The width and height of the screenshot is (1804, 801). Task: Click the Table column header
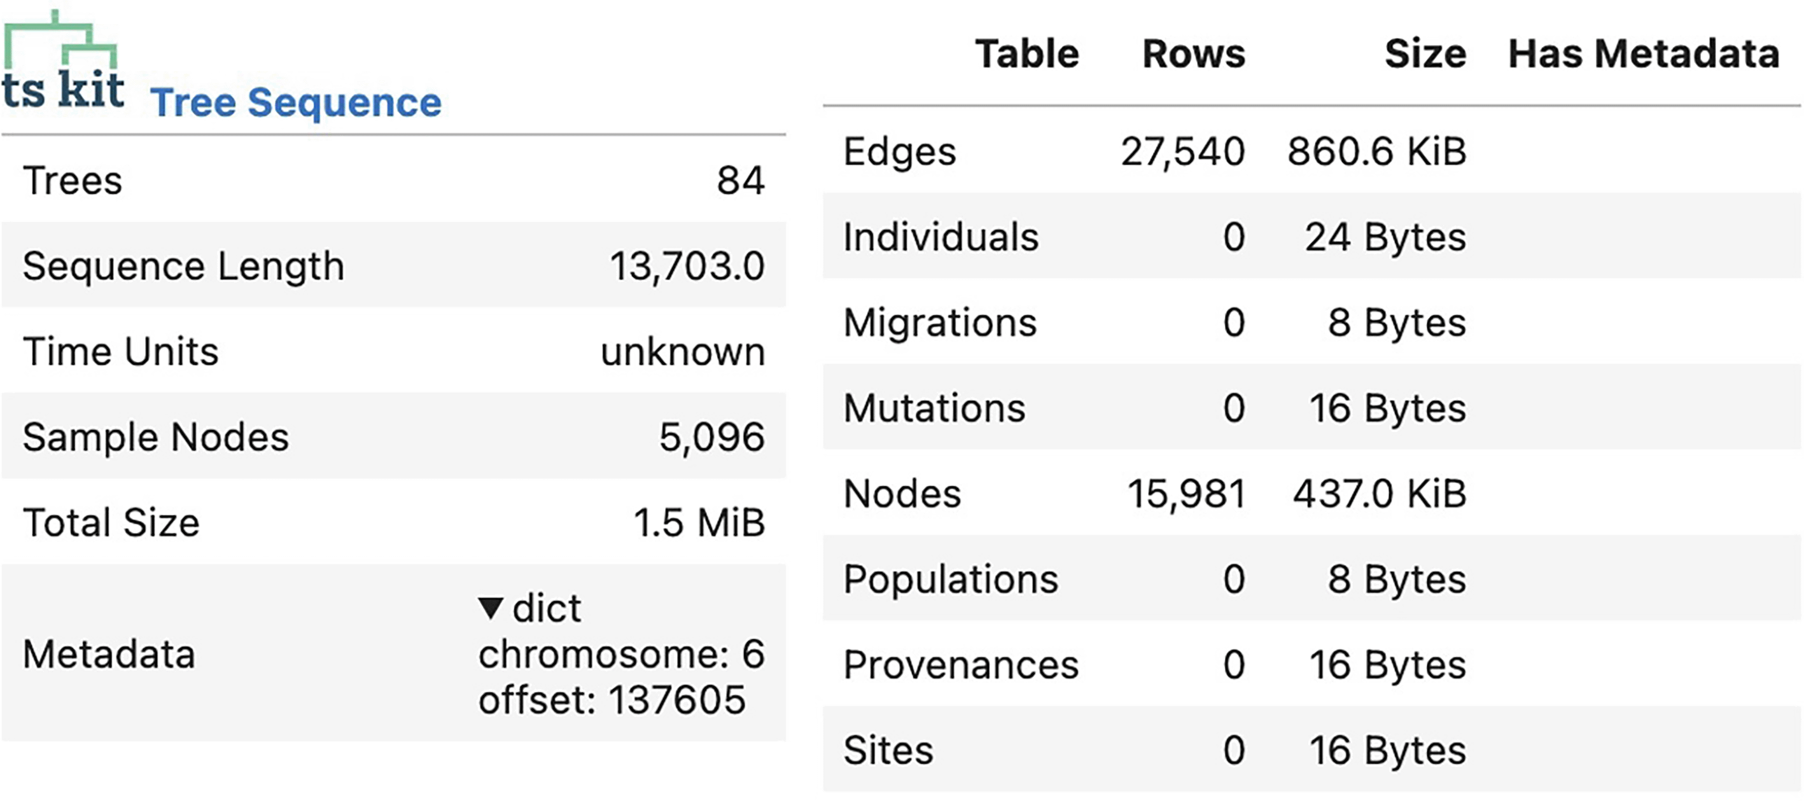click(x=1026, y=54)
